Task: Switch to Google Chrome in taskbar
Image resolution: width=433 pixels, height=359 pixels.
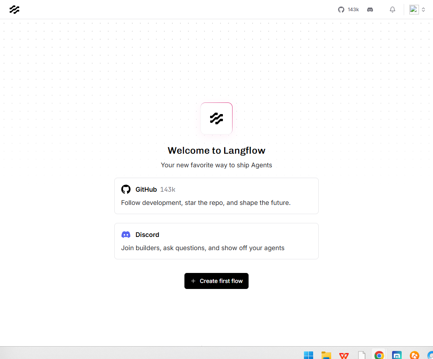Action: point(379,355)
